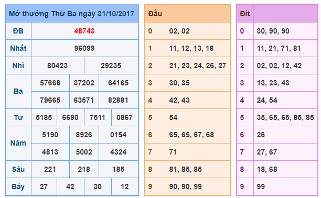Select the Sáu prize number 218
The image size is (321, 198).
[x=84, y=169]
